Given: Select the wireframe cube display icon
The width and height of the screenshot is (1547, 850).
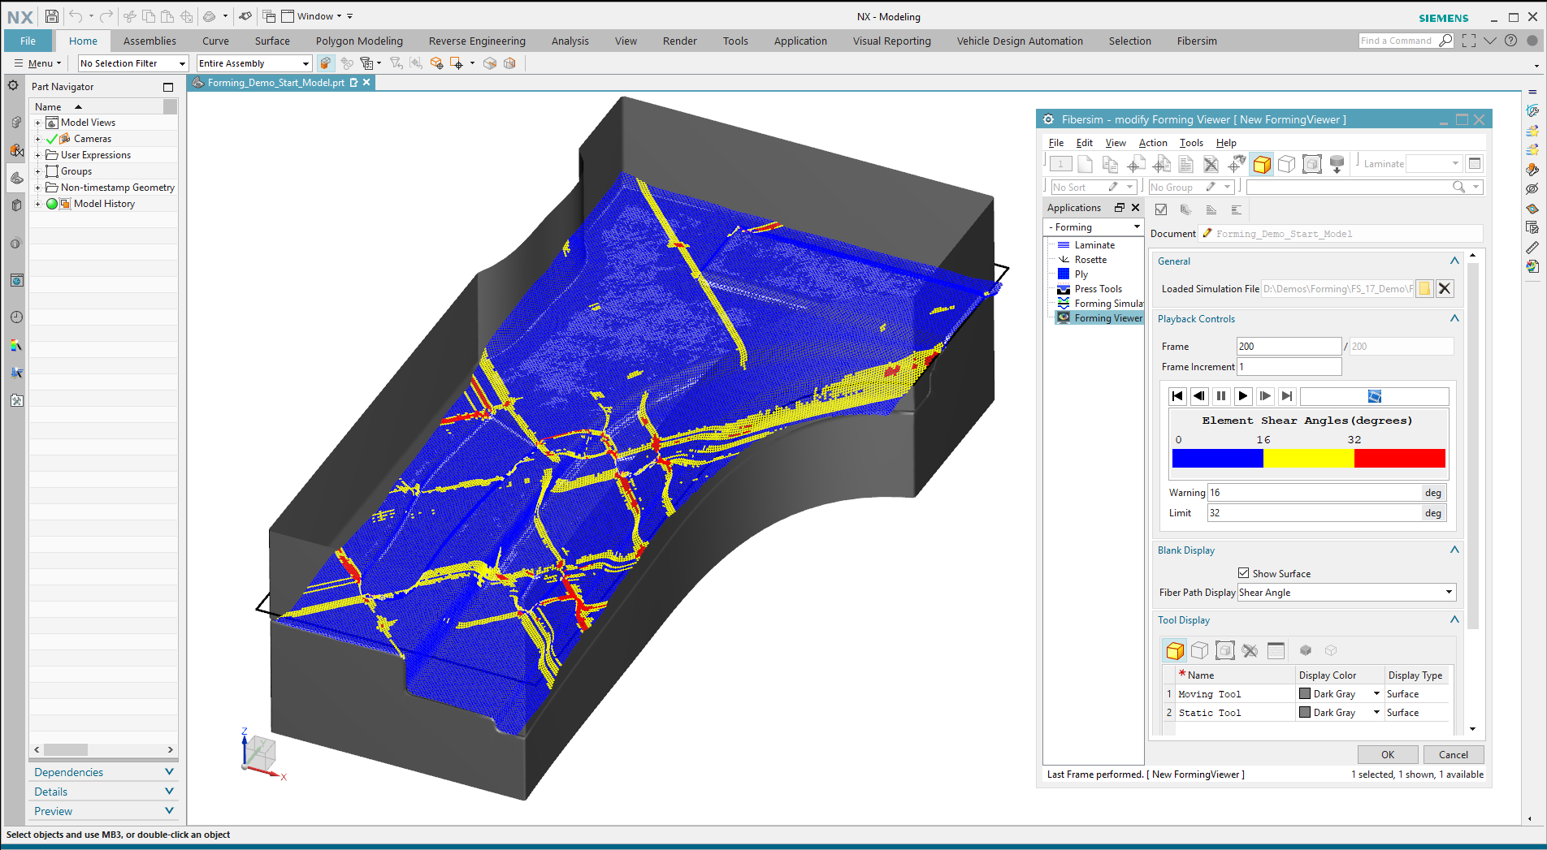Looking at the screenshot, I should pos(1286,163).
